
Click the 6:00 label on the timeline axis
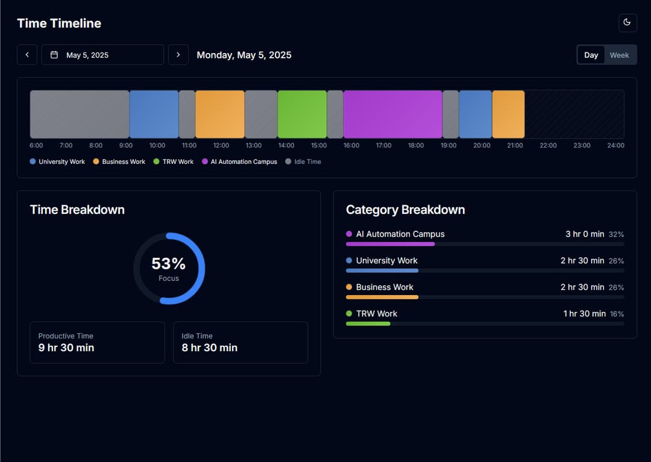coord(36,145)
